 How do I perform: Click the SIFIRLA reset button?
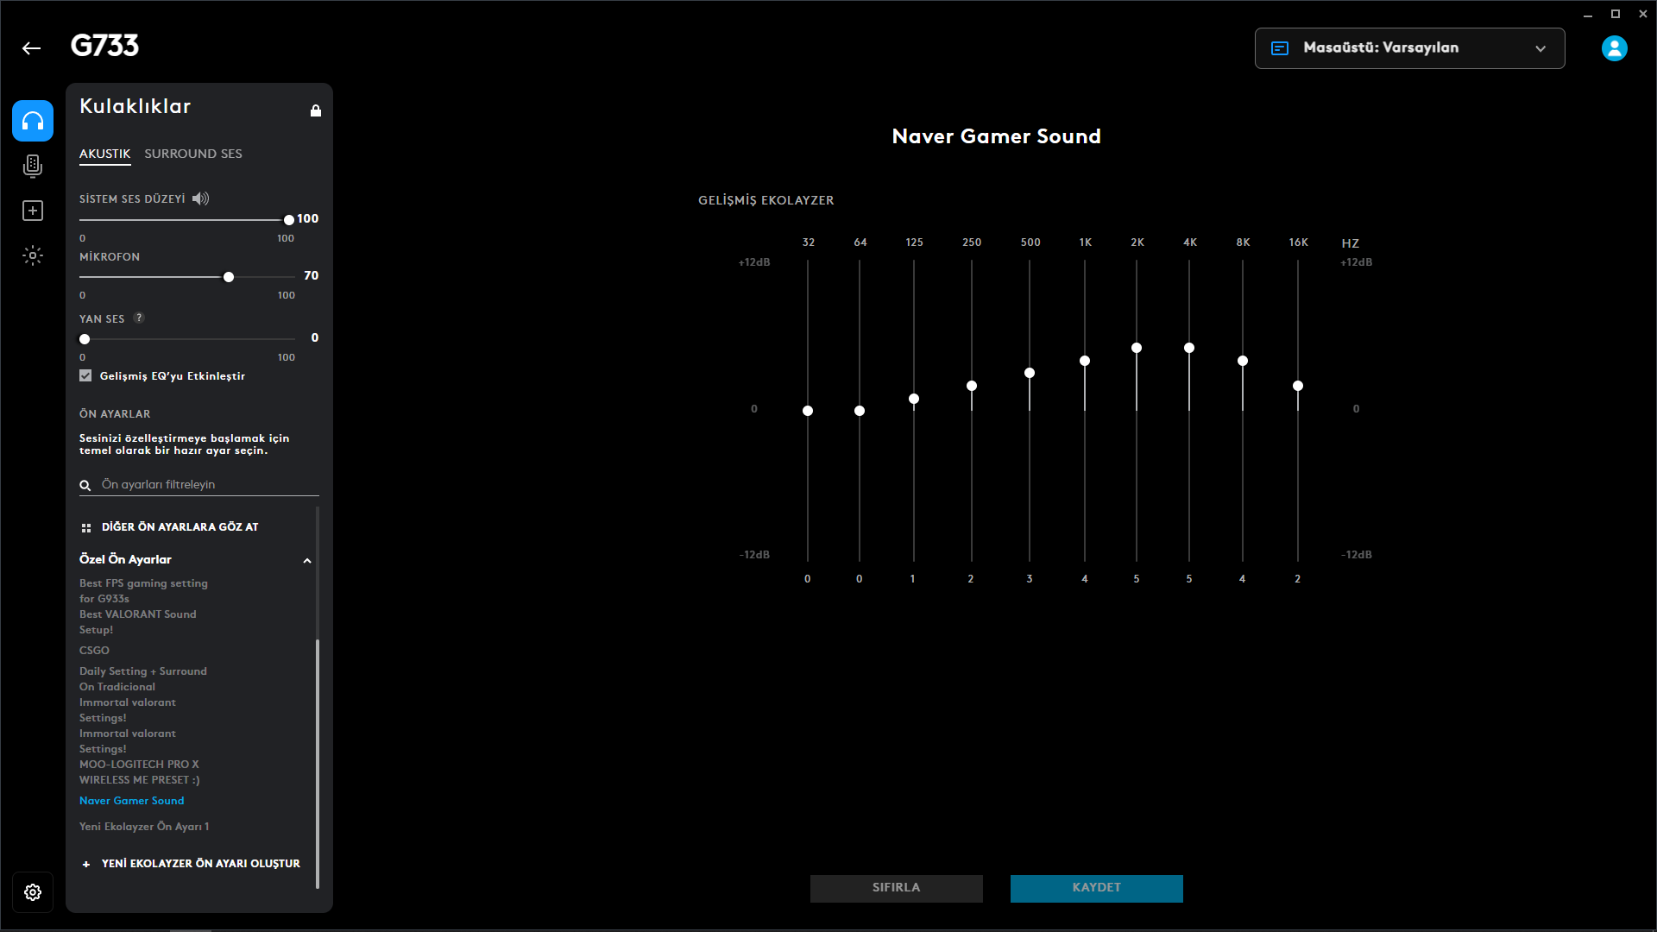(x=897, y=888)
